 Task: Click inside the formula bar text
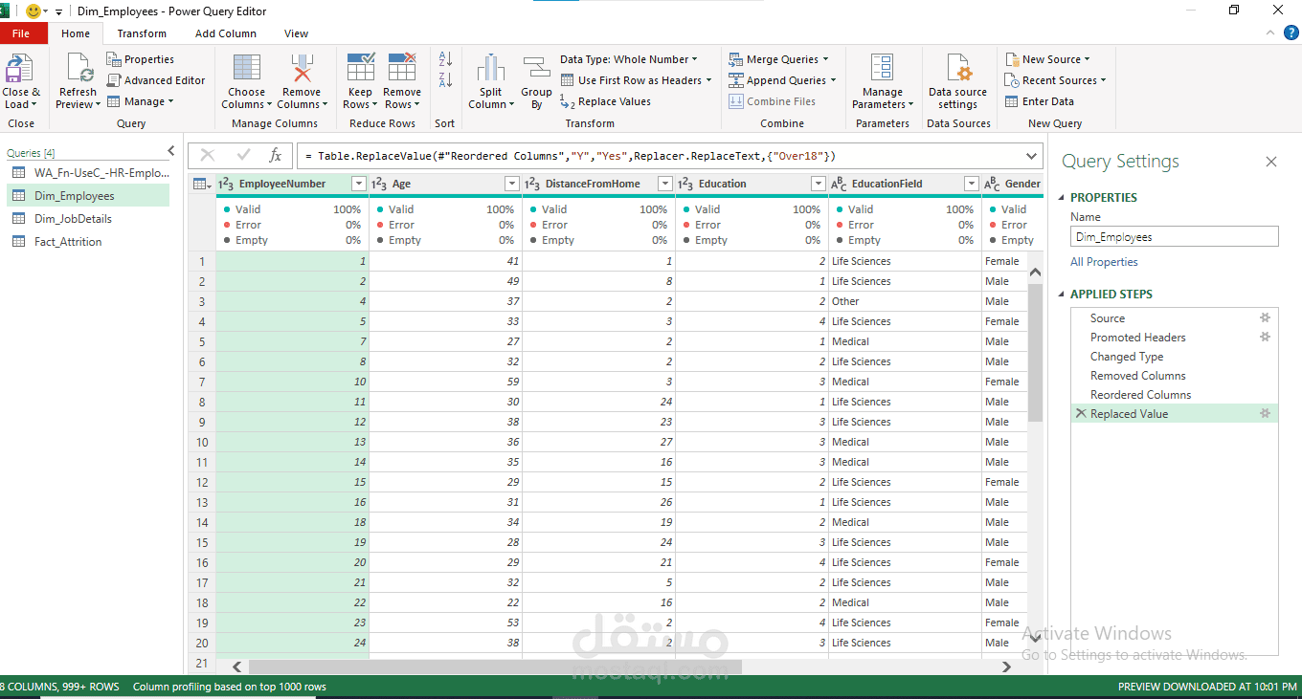(x=571, y=156)
